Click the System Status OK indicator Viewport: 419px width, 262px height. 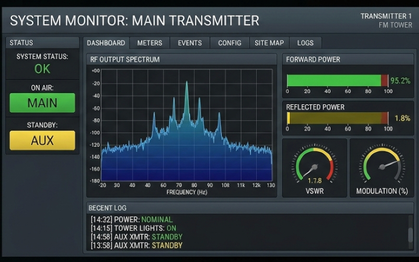(x=42, y=69)
